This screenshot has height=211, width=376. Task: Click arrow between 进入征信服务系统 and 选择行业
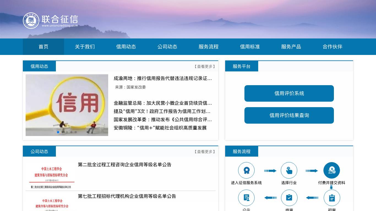click(270, 171)
